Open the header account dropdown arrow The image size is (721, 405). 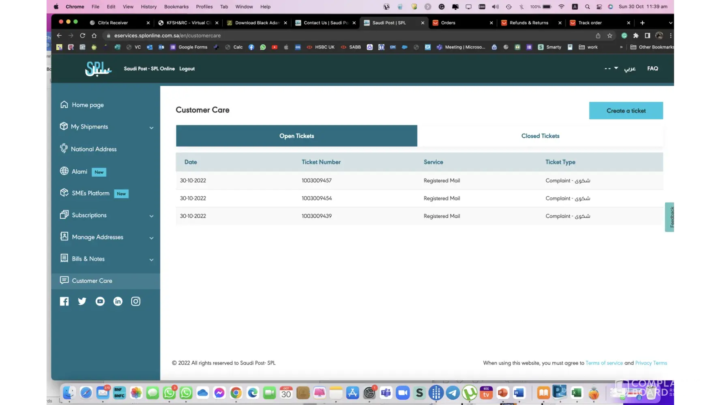coord(616,68)
